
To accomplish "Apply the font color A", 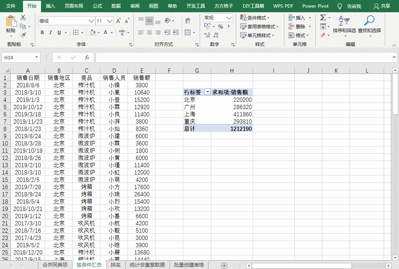I will click(106, 33).
